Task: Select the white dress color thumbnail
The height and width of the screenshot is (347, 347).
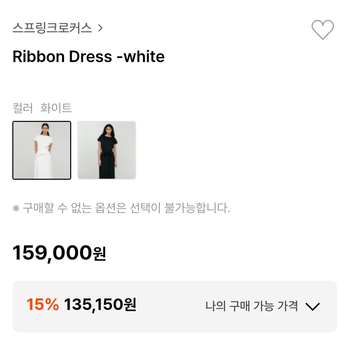Action: point(42,150)
